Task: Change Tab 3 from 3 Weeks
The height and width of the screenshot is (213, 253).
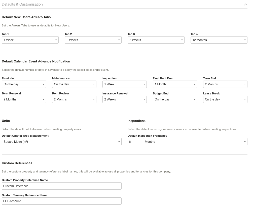Action: point(156,40)
